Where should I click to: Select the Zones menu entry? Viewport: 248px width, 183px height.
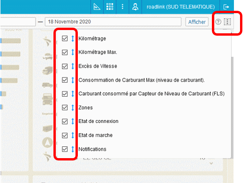[86, 107]
